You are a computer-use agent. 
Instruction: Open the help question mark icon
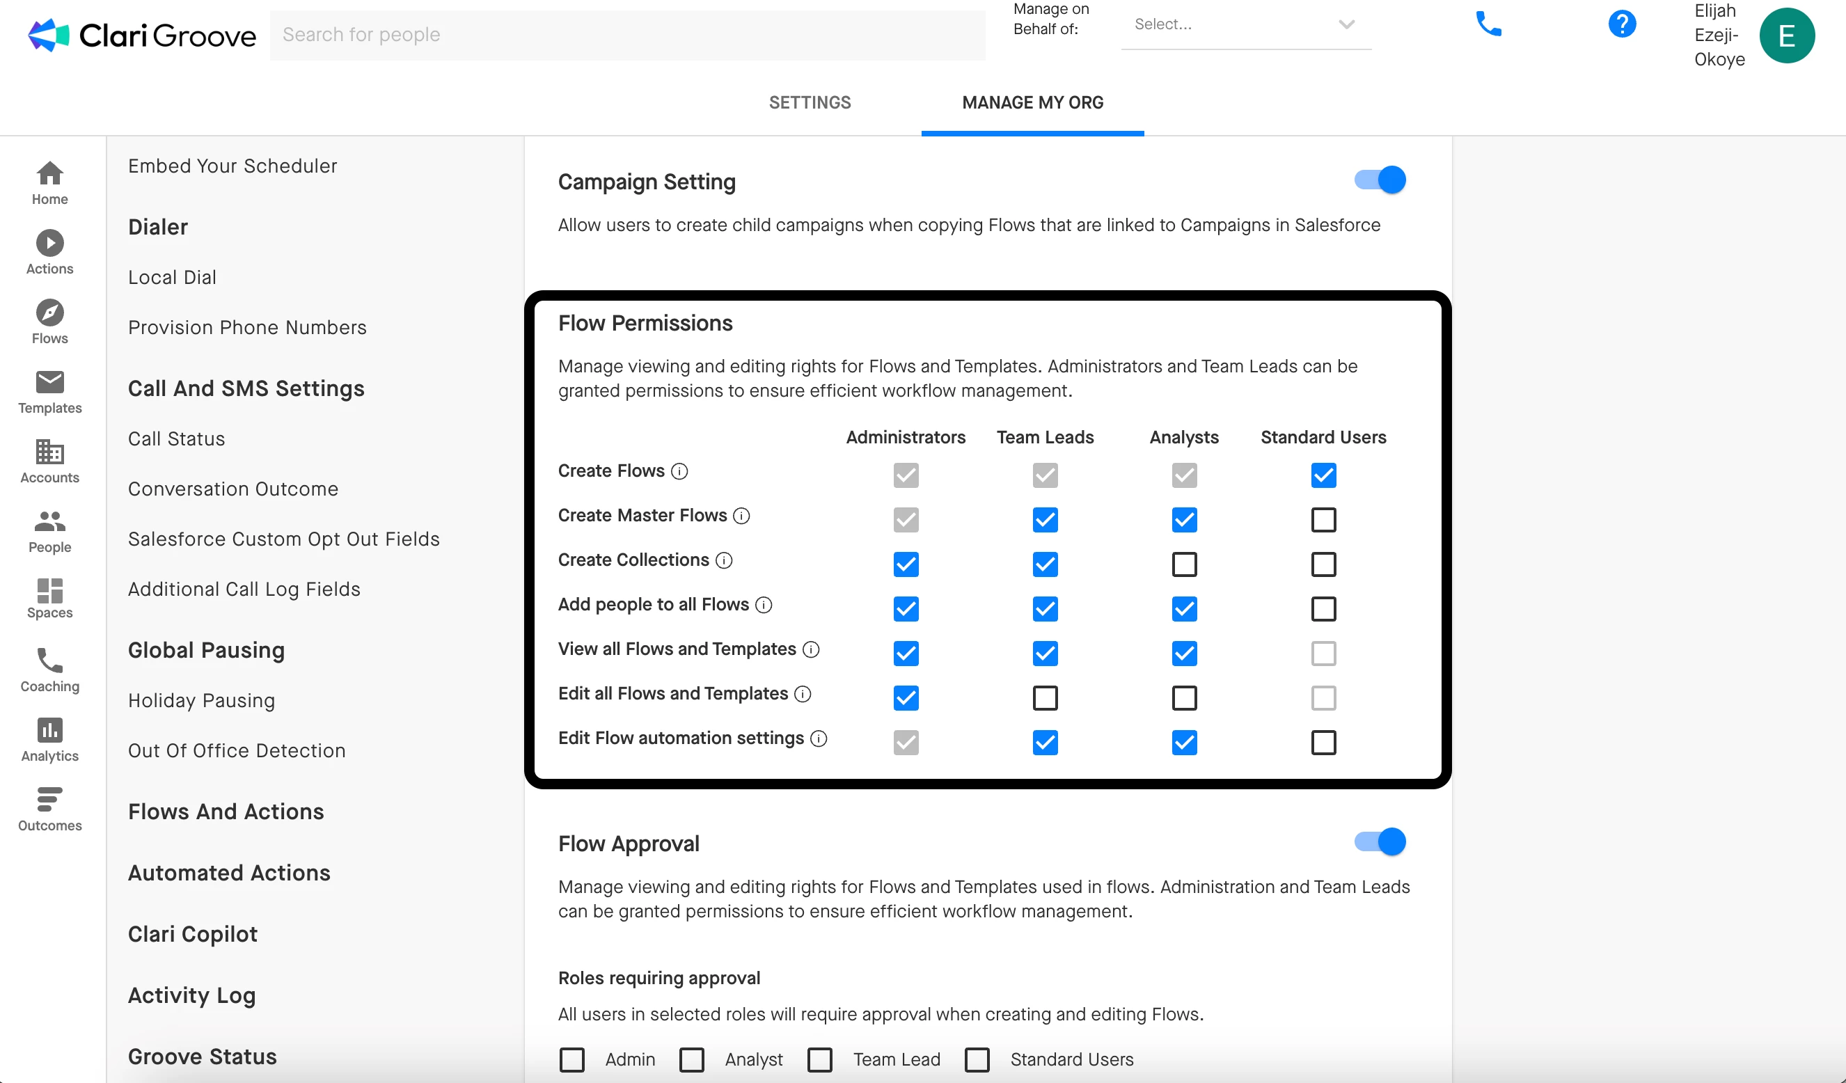[1622, 24]
